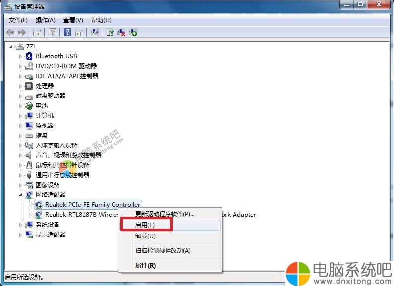The width and height of the screenshot is (394, 286).
Task: Click the processor (处理器) chip icon
Action: pos(29,86)
